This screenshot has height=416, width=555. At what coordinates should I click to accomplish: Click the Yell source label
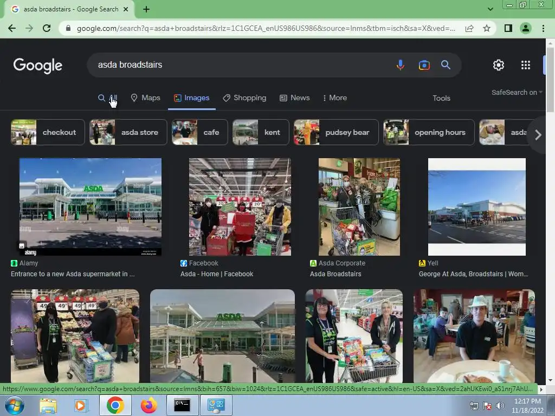click(x=429, y=263)
